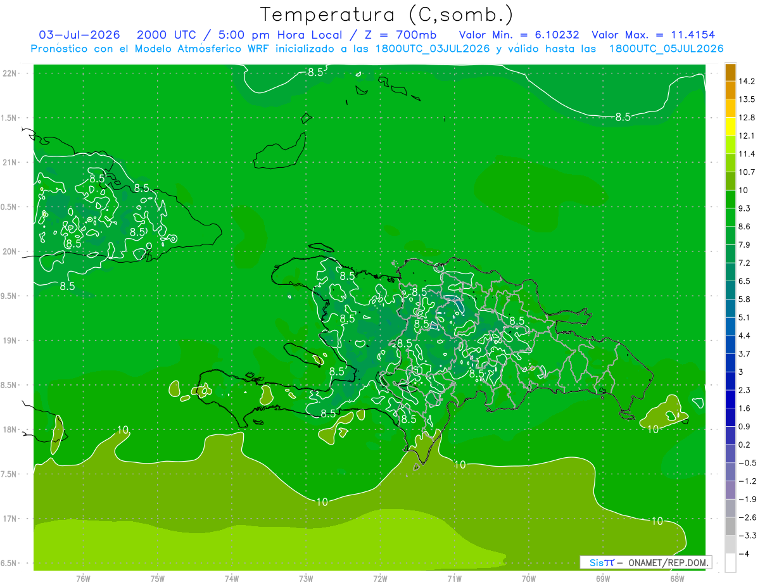Click the "21N" latitude axis label
Image resolution: width=760 pixels, height=587 pixels.
pyautogui.click(x=11, y=162)
